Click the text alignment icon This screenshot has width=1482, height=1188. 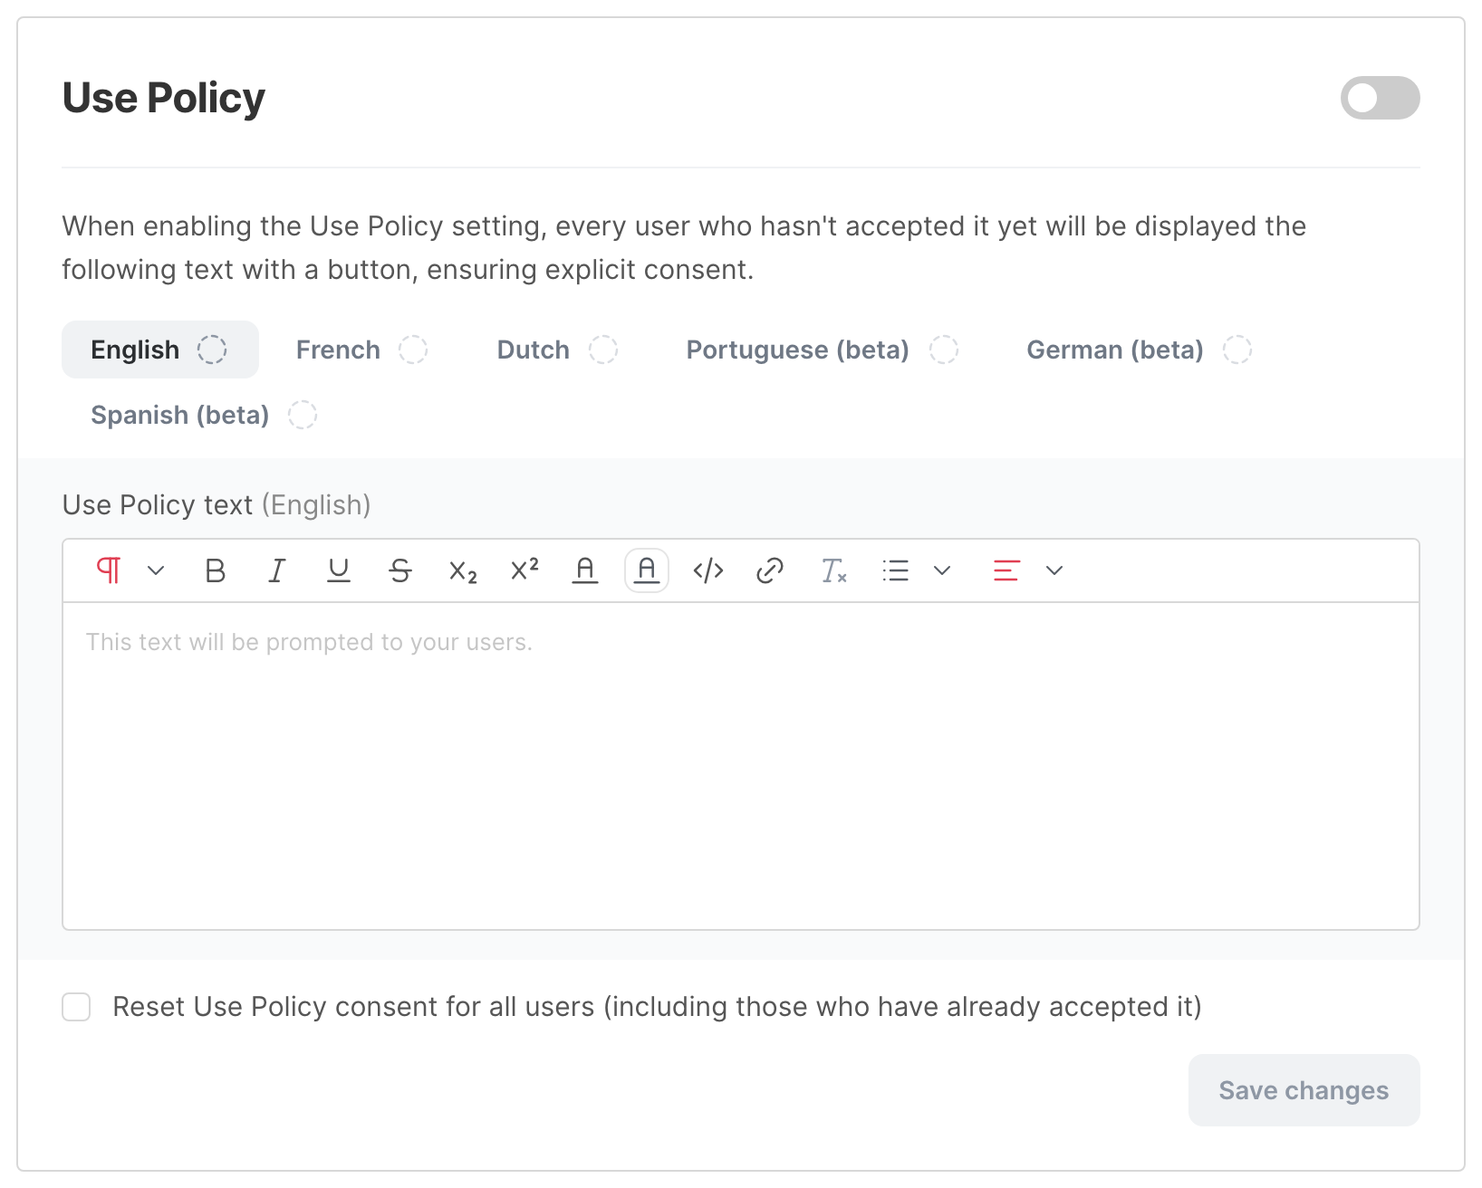click(x=1006, y=570)
